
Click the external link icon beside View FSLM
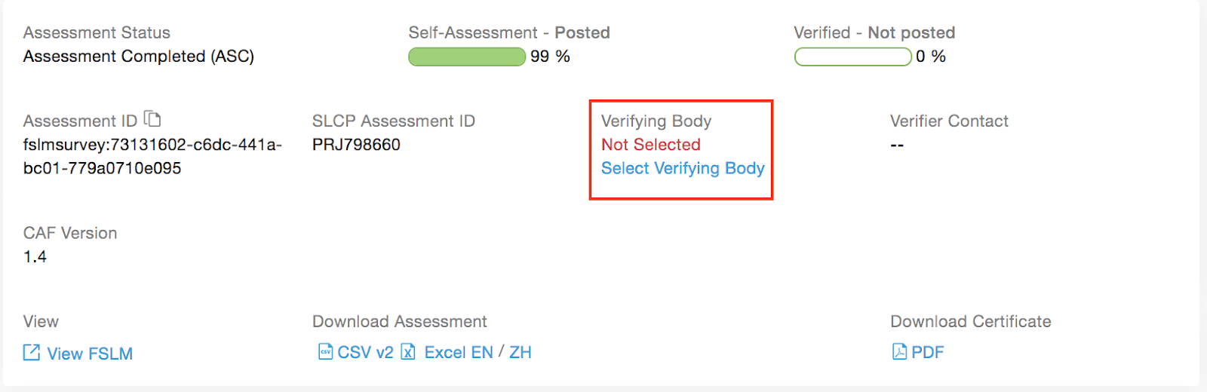(32, 352)
